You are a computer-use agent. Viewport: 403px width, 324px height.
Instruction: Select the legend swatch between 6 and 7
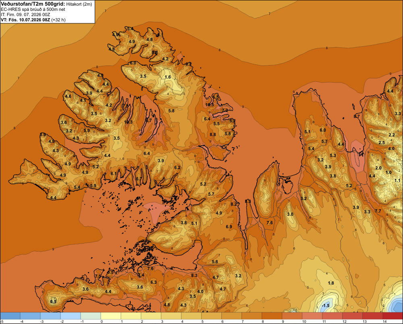(x=232, y=316)
